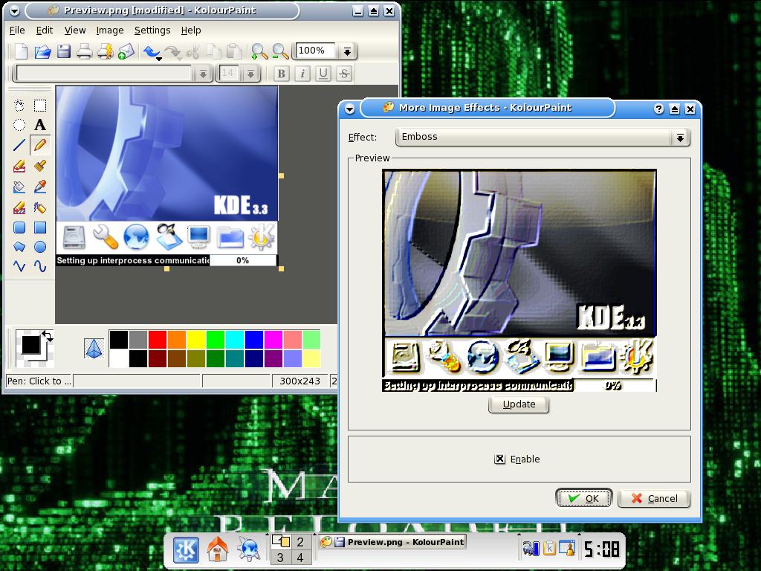Open the Image menu
The width and height of the screenshot is (761, 571).
point(110,30)
